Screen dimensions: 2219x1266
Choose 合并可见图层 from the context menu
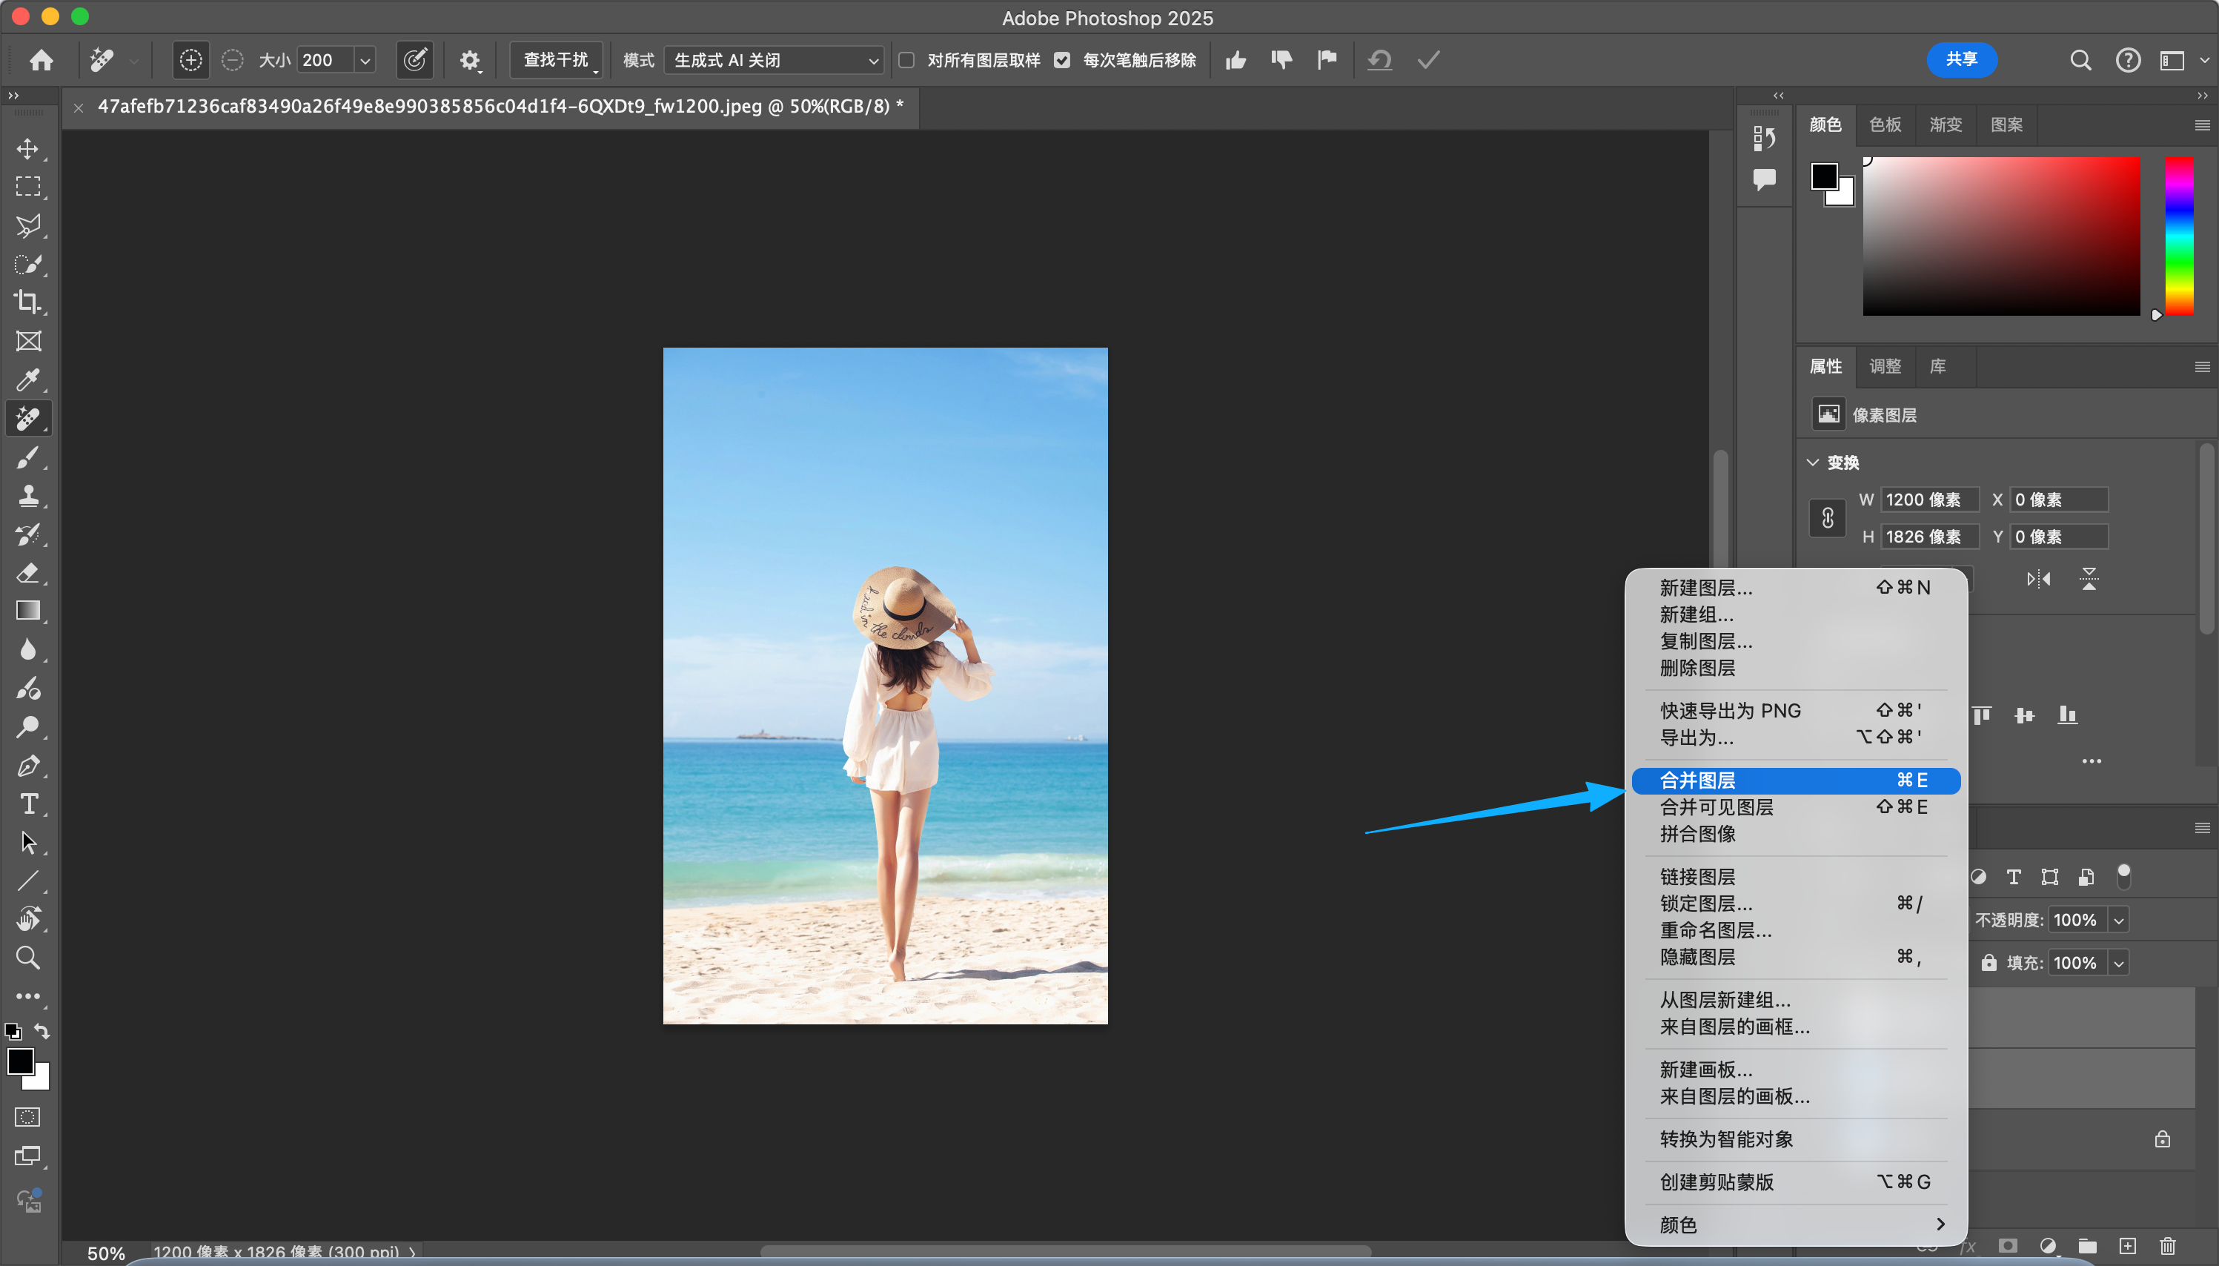[1717, 807]
